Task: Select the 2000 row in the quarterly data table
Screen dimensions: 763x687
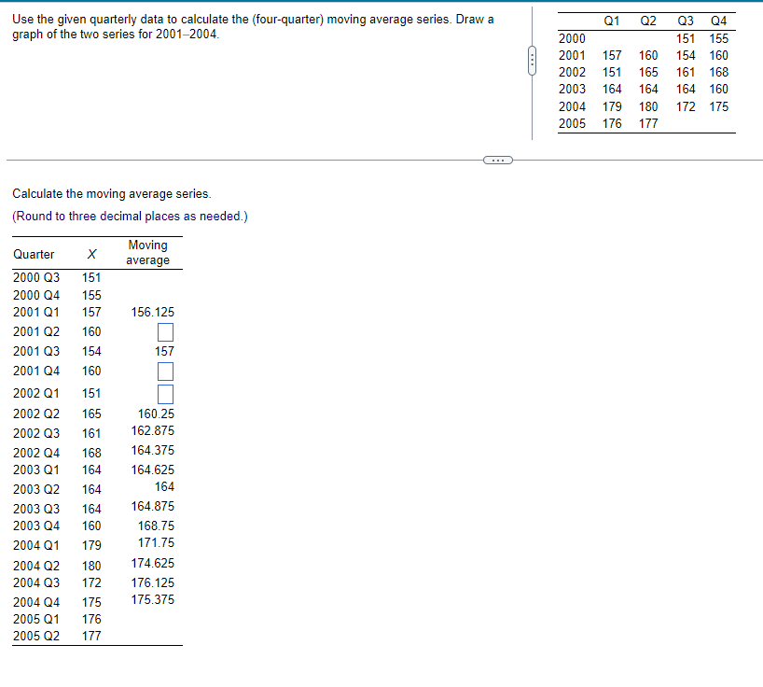Action: point(571,38)
